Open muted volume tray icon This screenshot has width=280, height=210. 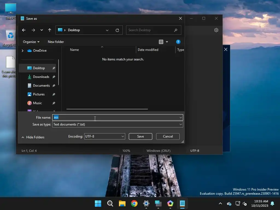click(x=245, y=203)
